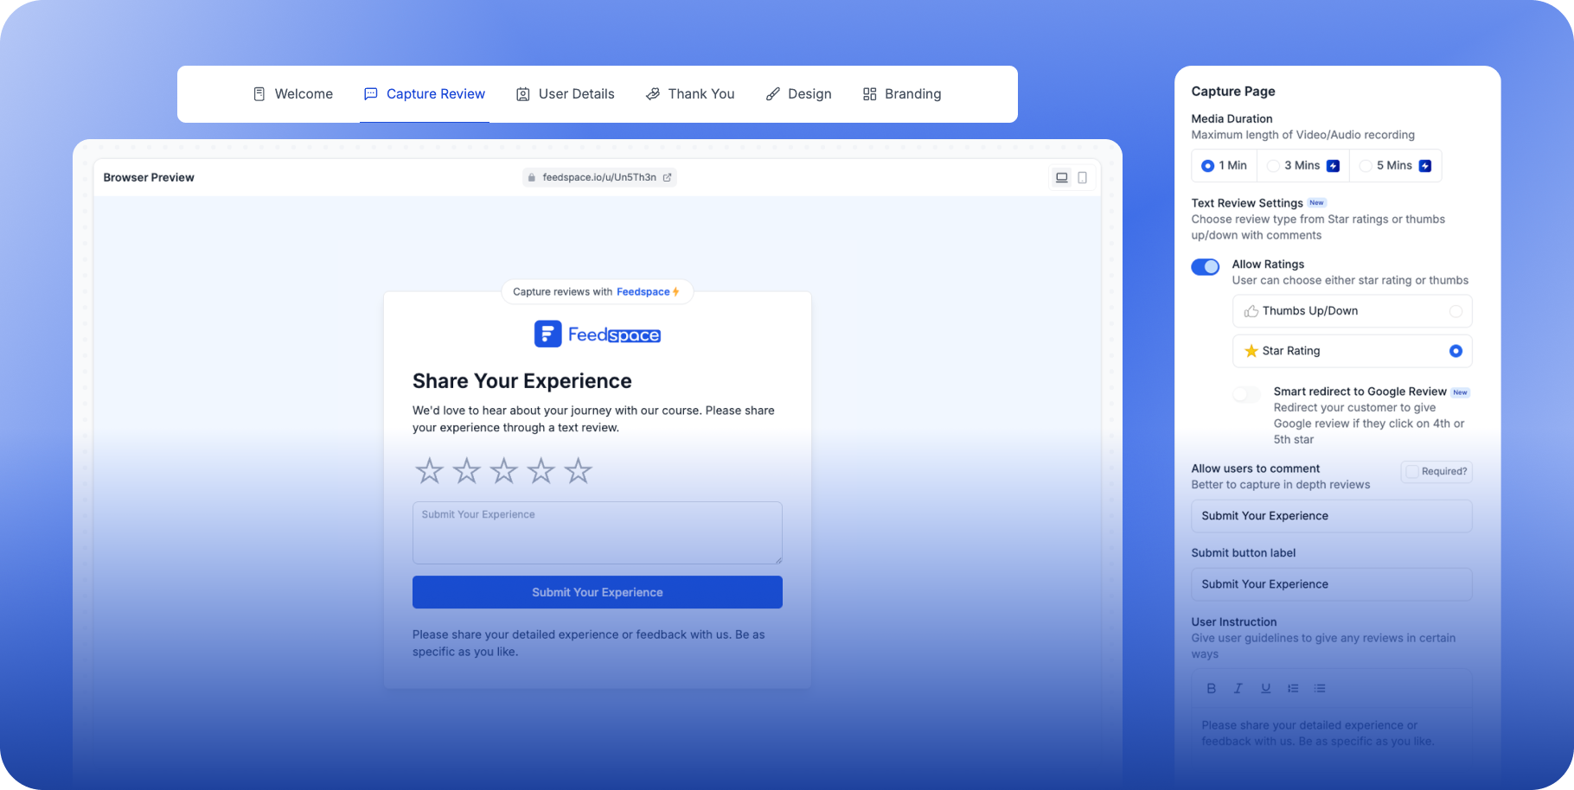The height and width of the screenshot is (790, 1574).
Task: Go to the Thank You tab
Action: coord(690,94)
